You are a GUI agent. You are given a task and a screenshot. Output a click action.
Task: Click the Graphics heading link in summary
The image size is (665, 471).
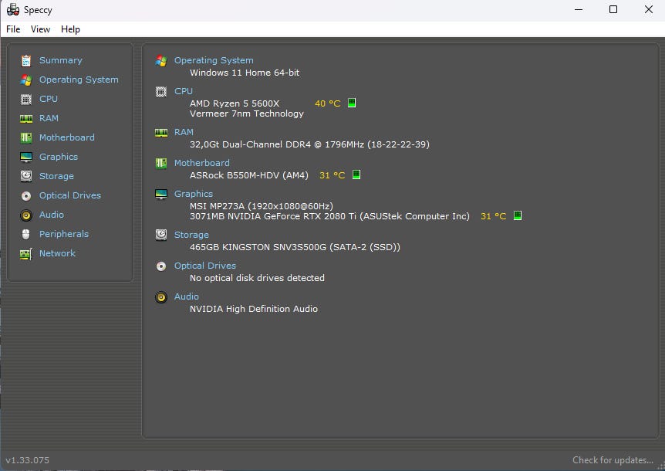pyautogui.click(x=194, y=194)
